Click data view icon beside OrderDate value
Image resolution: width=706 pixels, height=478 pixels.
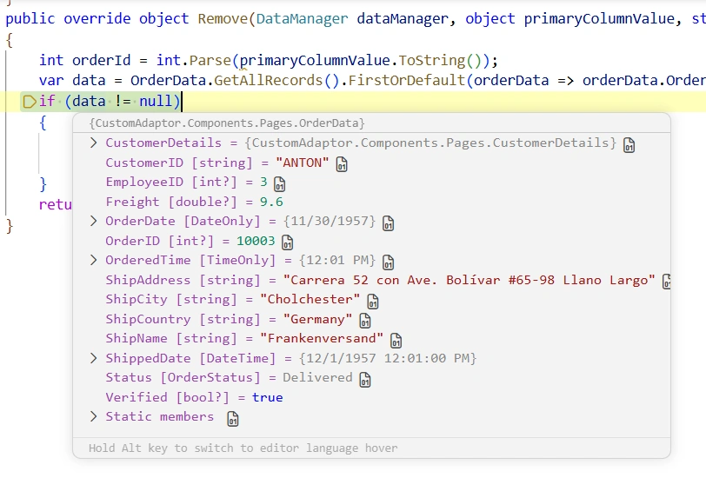[x=388, y=223]
